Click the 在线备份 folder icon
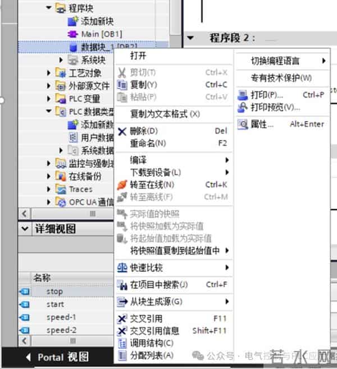Viewport: 337px width, 369px height. tap(61, 176)
